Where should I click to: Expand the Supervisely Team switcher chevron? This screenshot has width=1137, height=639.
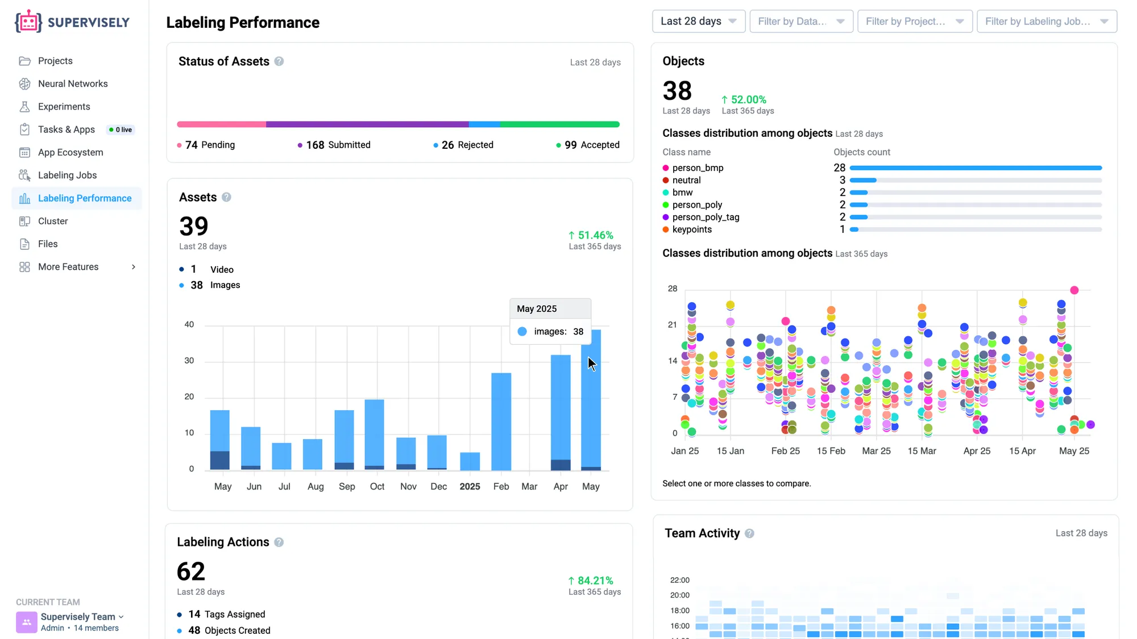click(x=121, y=617)
